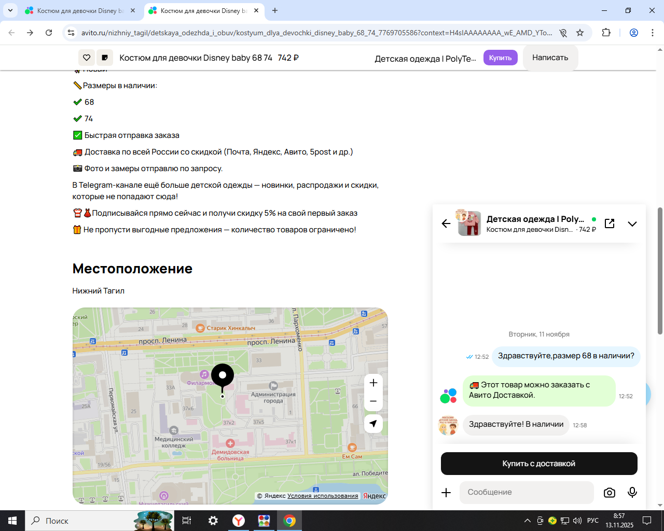Record voice message with microphone icon
The height and width of the screenshot is (531, 664).
tap(632, 493)
